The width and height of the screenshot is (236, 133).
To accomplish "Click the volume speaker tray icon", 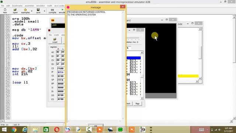I will click(x=220, y=130).
